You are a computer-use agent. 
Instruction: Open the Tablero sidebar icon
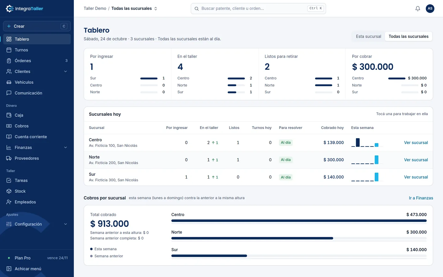click(x=9, y=39)
